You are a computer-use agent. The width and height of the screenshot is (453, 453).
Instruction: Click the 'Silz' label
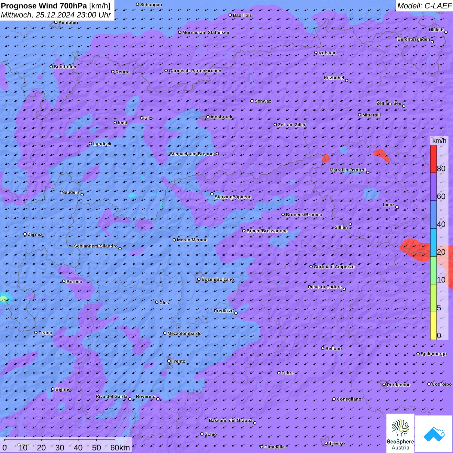[x=148, y=118]
